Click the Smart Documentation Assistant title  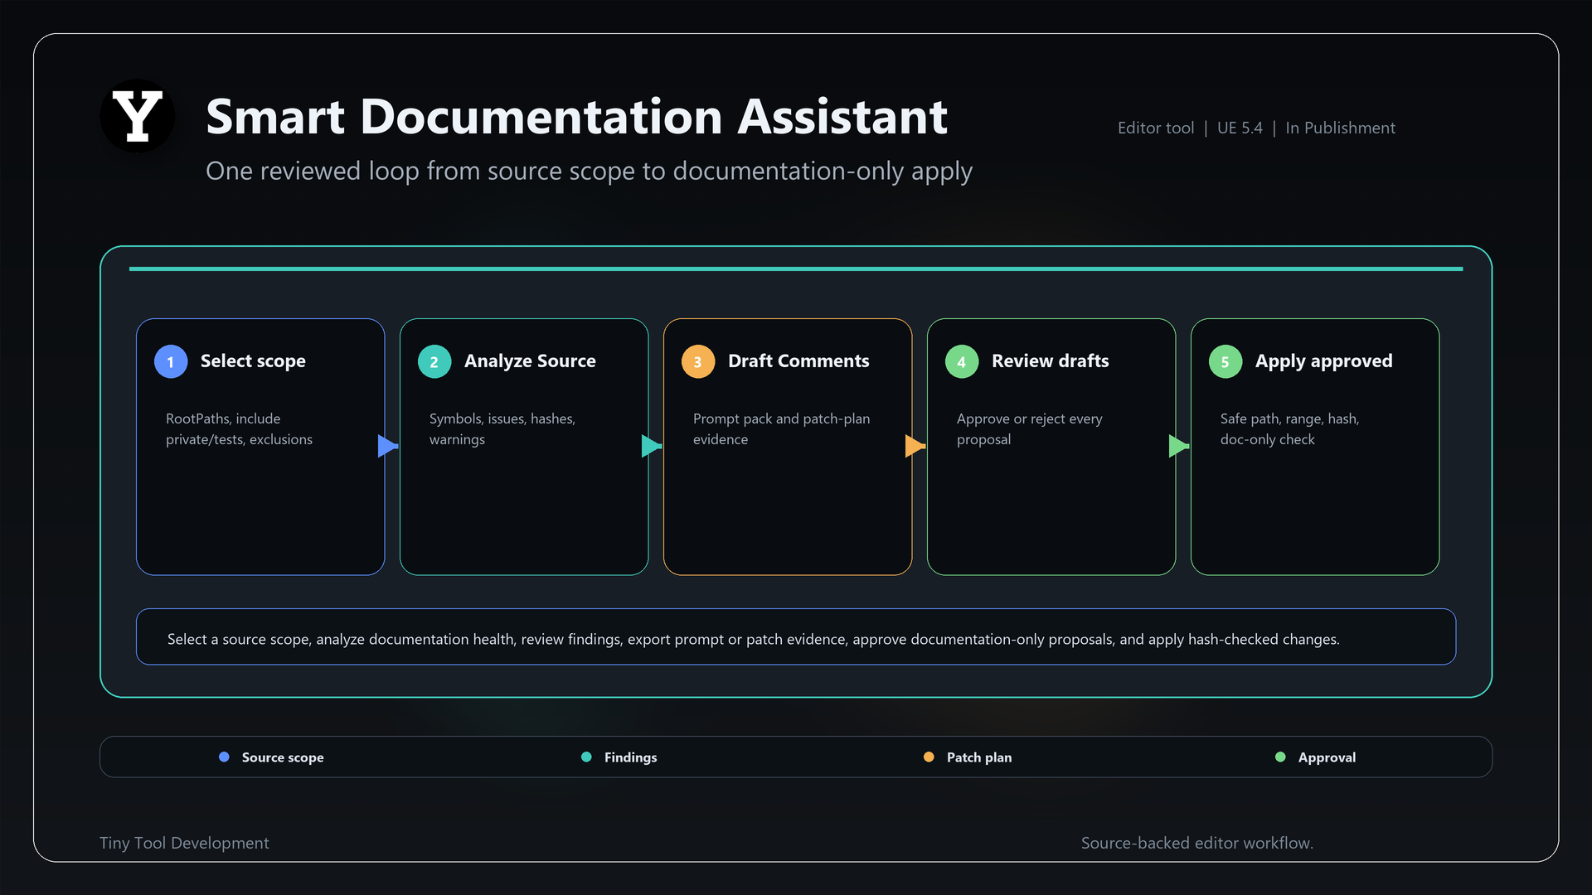pyautogui.click(x=576, y=117)
